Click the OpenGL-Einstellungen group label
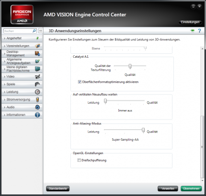This screenshot has height=196, width=206. [88, 153]
